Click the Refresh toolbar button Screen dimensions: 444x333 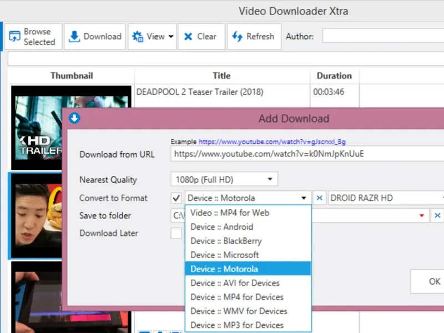pyautogui.click(x=254, y=37)
